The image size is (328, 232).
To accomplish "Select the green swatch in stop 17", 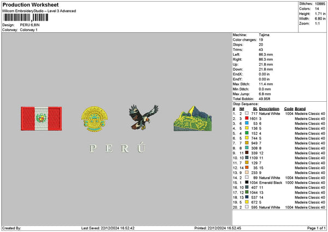I will pyautogui.click(x=247, y=192).
